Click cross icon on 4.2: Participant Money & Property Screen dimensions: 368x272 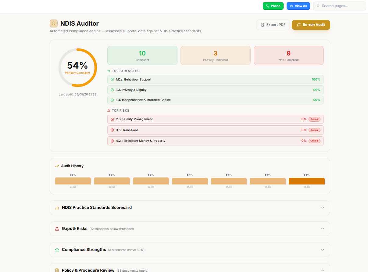pos(112,141)
